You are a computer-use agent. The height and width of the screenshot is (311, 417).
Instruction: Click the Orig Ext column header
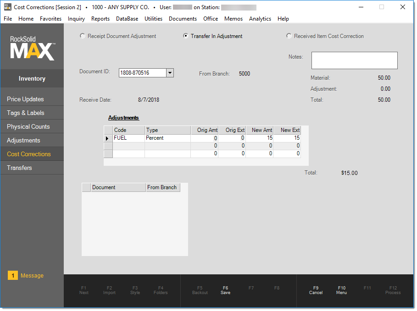tap(232, 130)
